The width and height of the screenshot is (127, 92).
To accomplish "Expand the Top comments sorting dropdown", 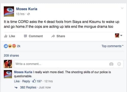I will [x=112, y=46].
